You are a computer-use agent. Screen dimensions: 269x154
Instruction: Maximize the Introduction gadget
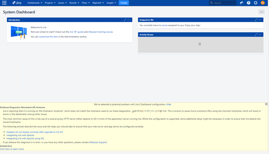[x=125, y=20]
